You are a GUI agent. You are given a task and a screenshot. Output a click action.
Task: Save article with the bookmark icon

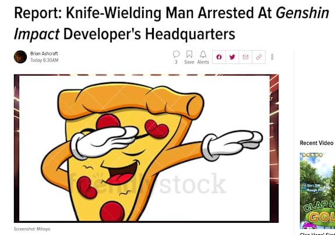189,54
